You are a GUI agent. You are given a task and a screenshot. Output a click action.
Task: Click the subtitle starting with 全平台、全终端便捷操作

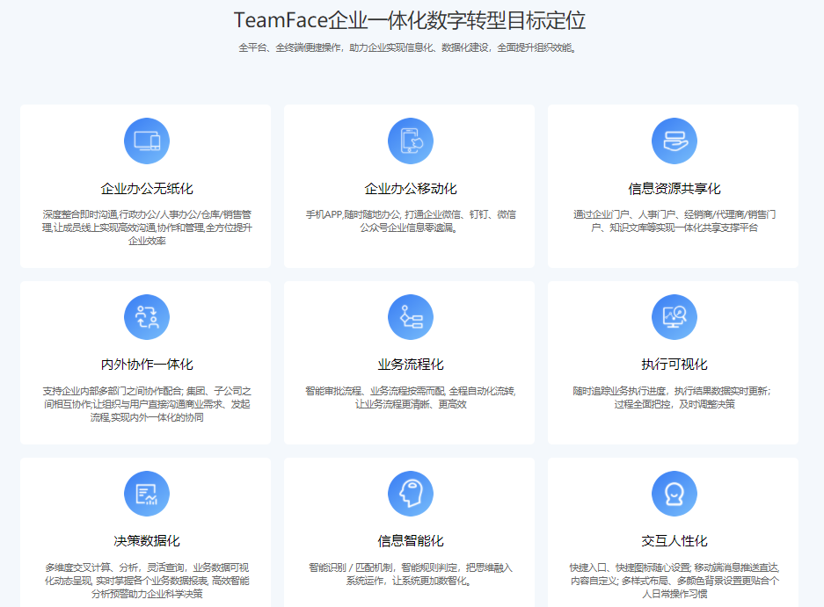point(410,47)
